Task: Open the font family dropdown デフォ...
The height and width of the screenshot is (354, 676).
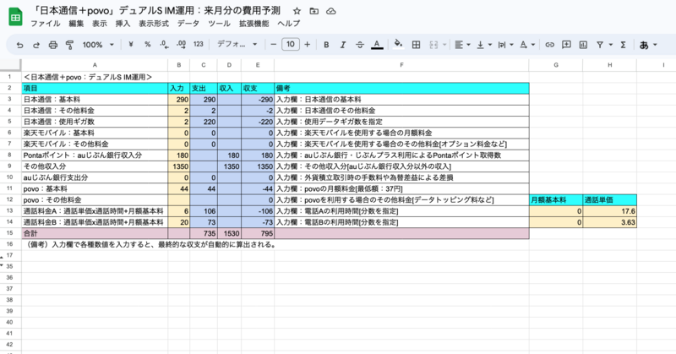Action: tap(237, 45)
